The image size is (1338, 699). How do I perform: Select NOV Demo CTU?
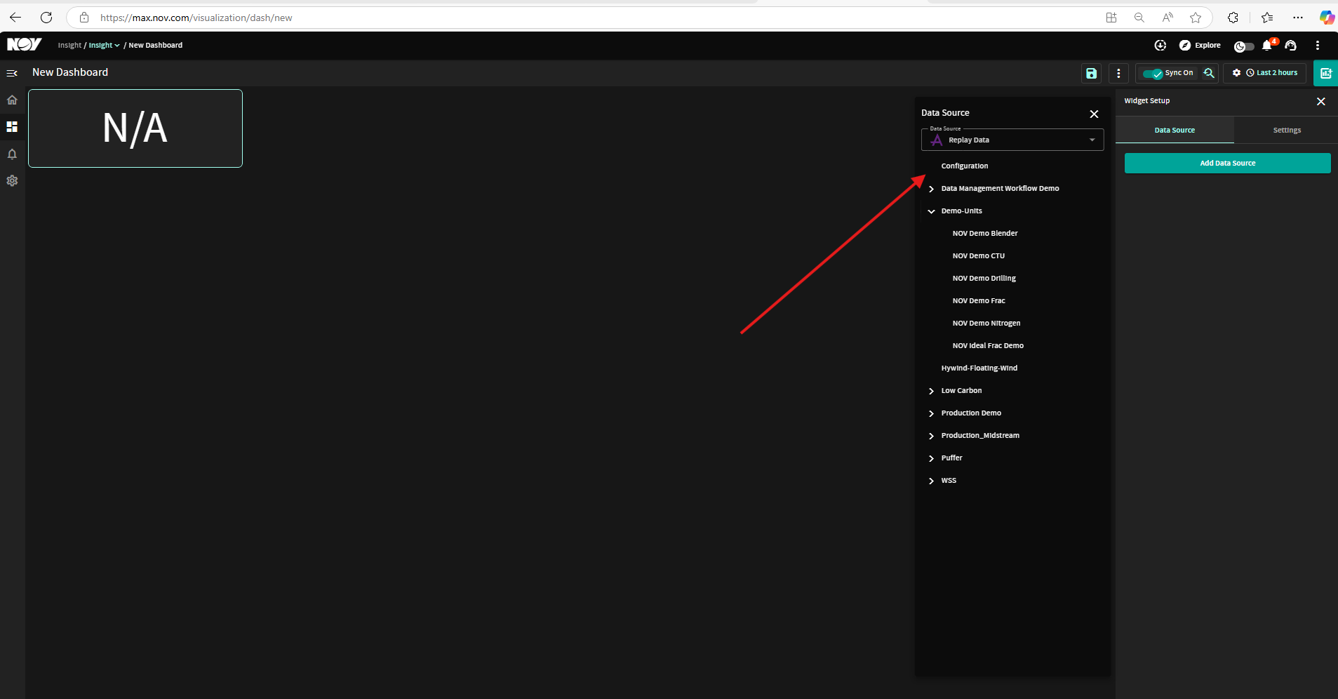(978, 256)
